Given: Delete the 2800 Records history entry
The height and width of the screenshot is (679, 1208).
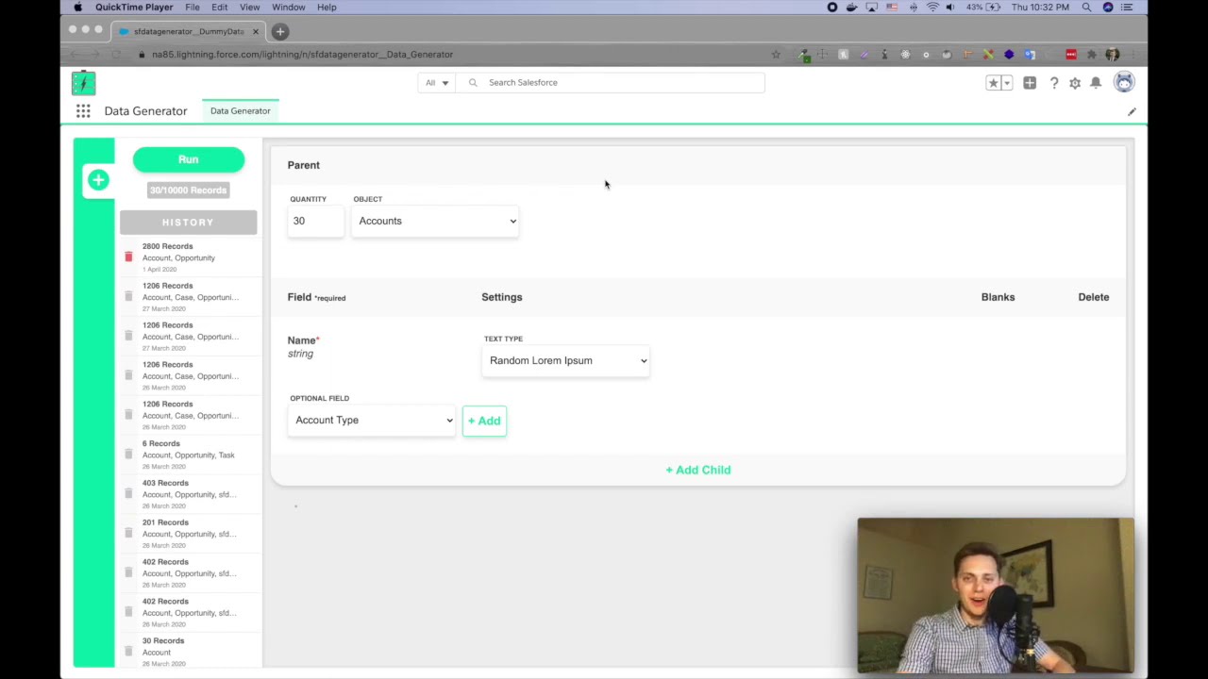Looking at the screenshot, I should click(x=128, y=257).
